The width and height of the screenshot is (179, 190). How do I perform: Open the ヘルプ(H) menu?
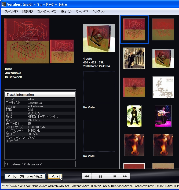[98, 12]
